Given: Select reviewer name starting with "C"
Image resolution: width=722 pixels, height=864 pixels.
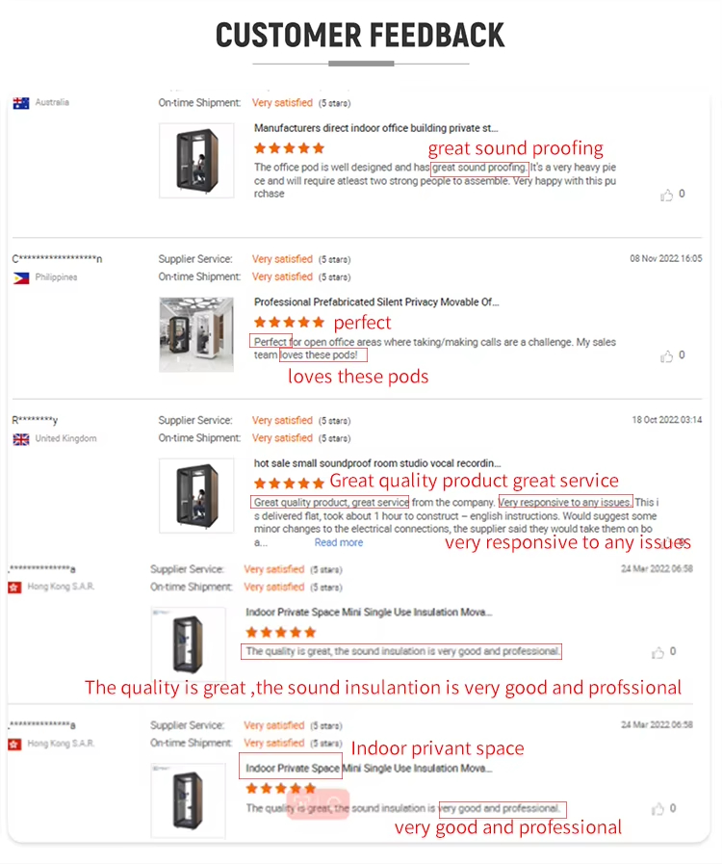Looking at the screenshot, I should tap(58, 259).
